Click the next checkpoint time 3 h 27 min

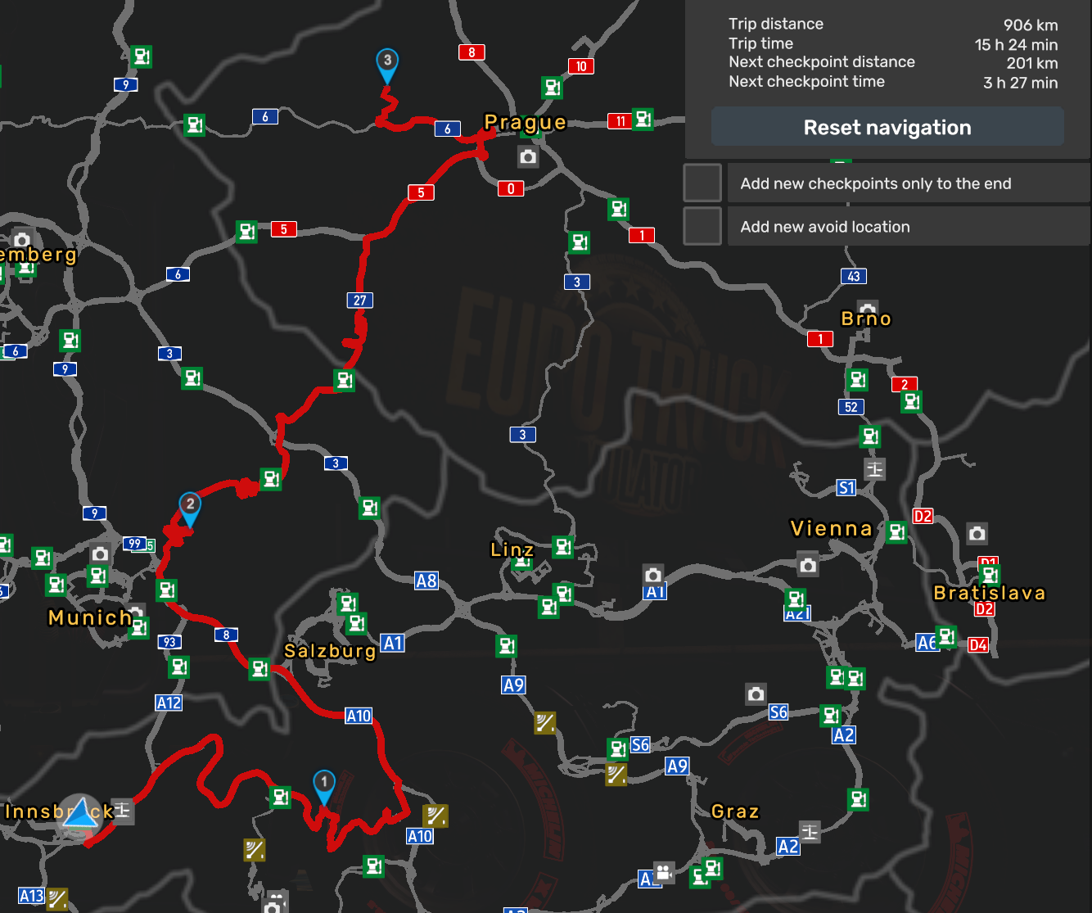click(1021, 83)
